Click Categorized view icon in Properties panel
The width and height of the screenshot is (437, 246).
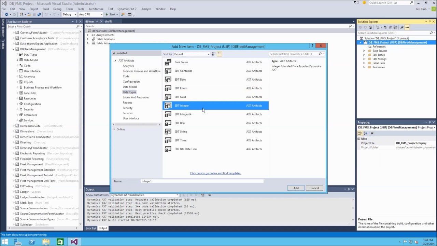(360, 133)
